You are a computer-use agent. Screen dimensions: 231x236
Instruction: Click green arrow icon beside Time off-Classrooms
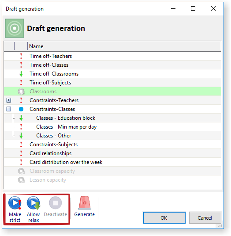coord(21,74)
